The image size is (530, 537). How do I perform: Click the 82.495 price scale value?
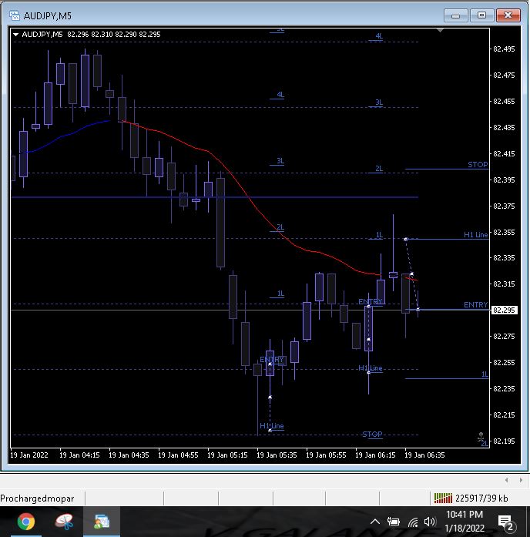coord(504,49)
